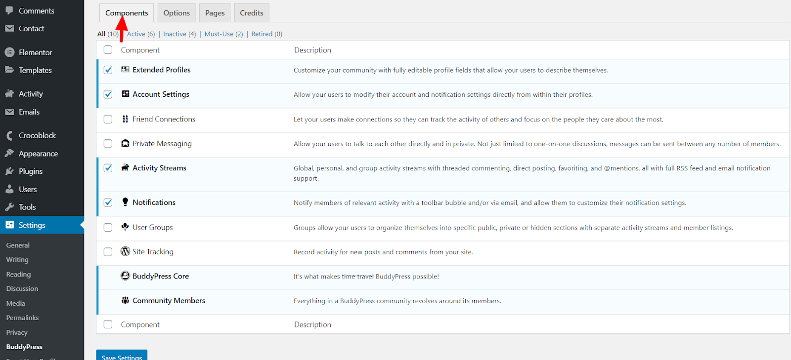Filter components by Inactive (4)
This screenshot has width=791, height=360.
(x=179, y=34)
